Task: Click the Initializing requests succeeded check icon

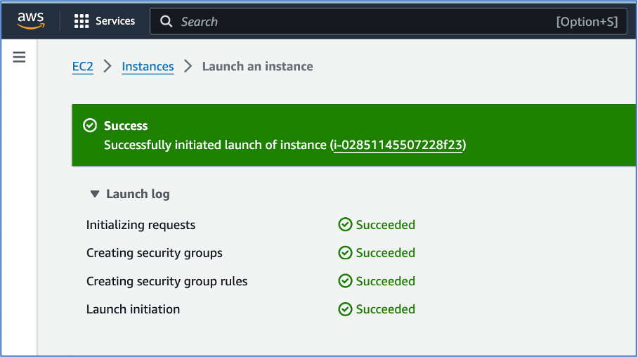Action: point(345,225)
